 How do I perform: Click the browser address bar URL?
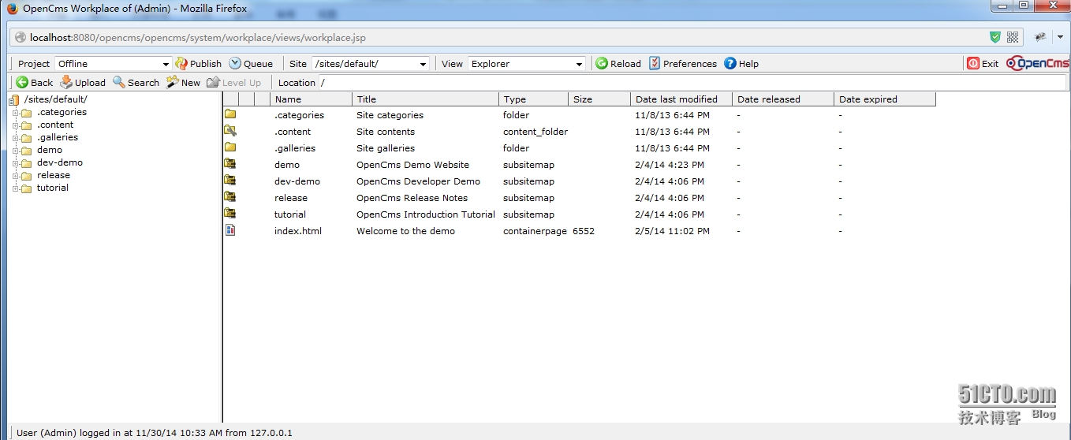198,37
